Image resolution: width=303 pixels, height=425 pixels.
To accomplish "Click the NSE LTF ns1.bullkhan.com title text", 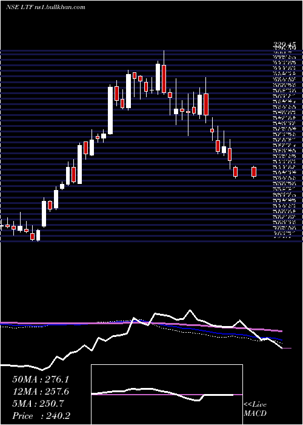I will click(45, 7).
